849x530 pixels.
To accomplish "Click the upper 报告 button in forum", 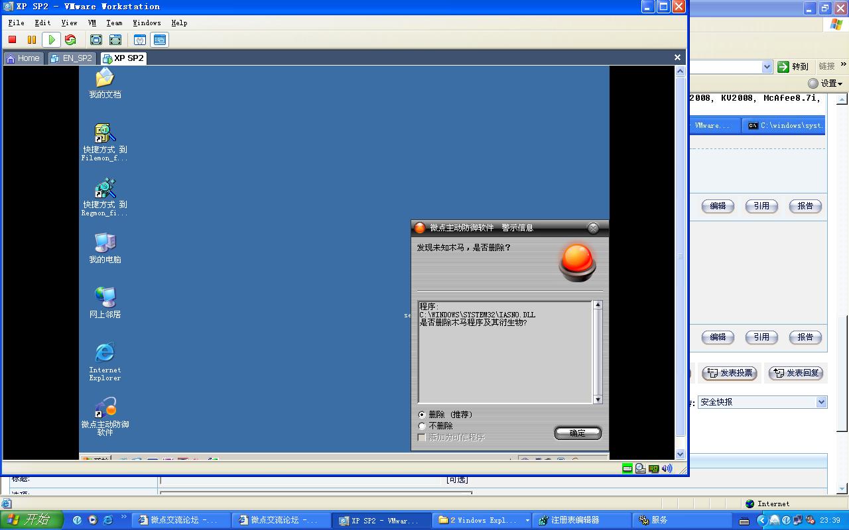I will click(805, 206).
